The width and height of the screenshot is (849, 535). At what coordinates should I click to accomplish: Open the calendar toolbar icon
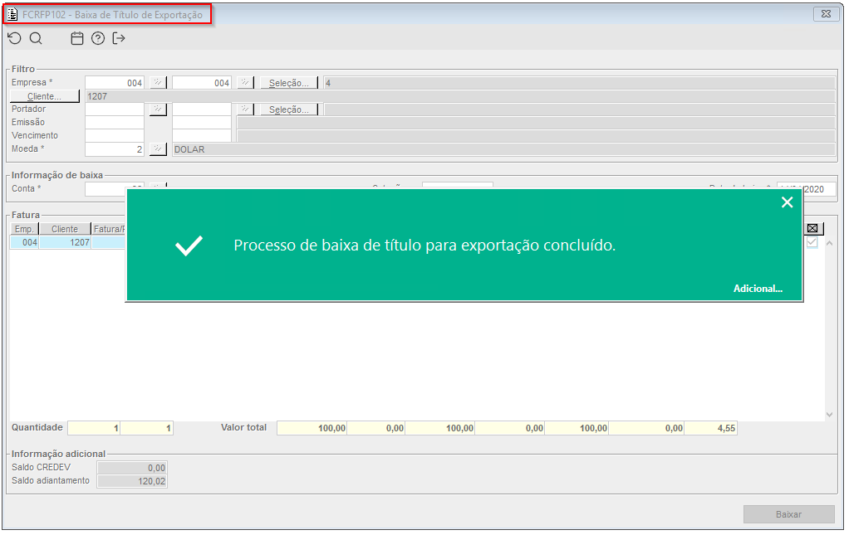(x=77, y=38)
